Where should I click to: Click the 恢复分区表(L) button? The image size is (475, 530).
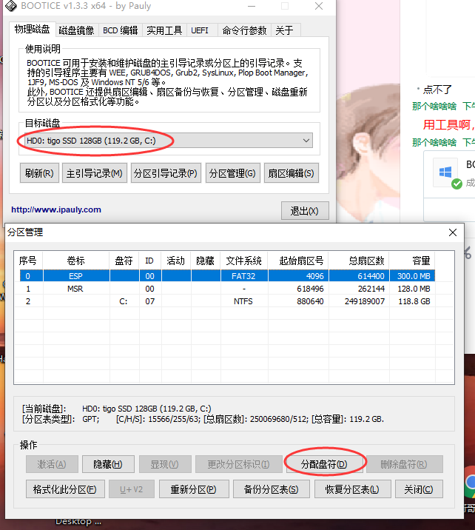[352, 489]
